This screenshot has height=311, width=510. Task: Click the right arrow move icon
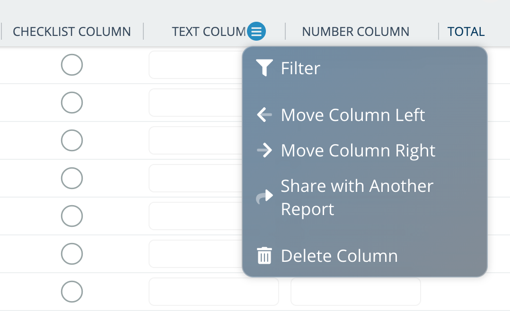(x=264, y=150)
